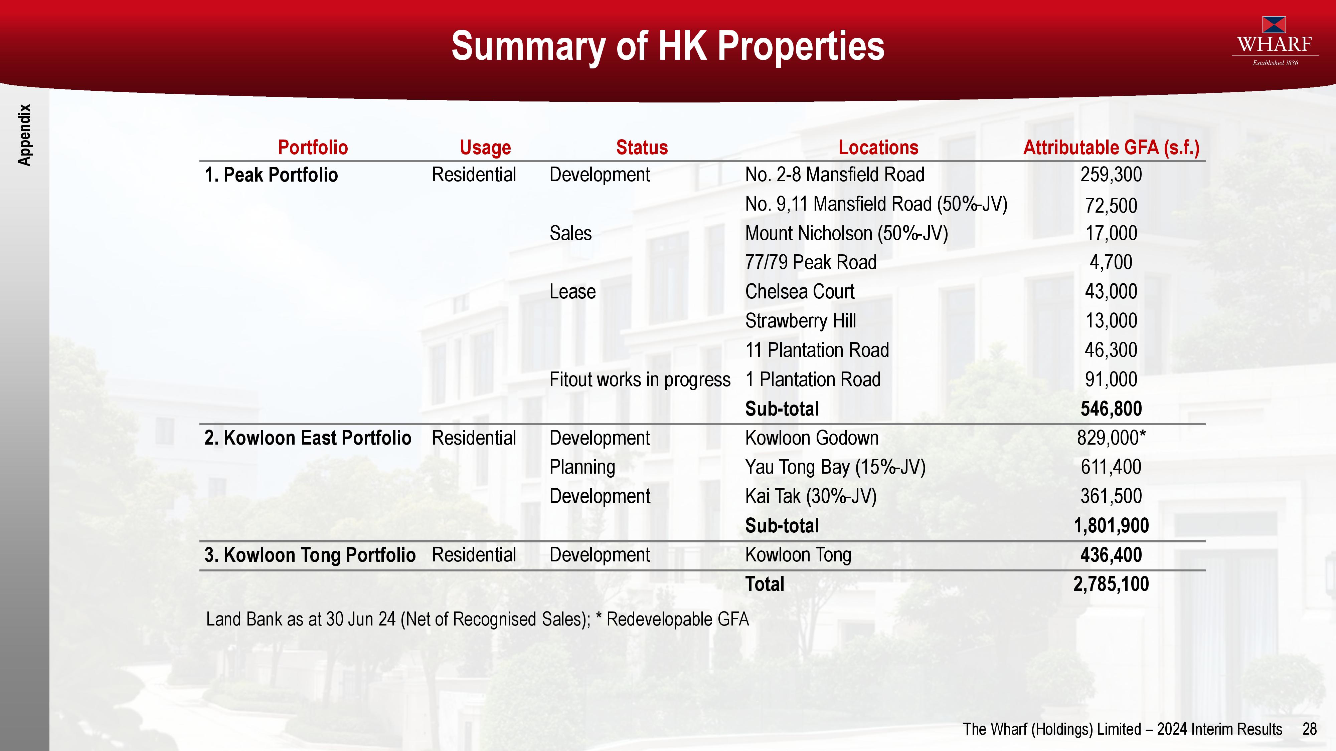Click the GFA value 4,700

(x=1112, y=262)
